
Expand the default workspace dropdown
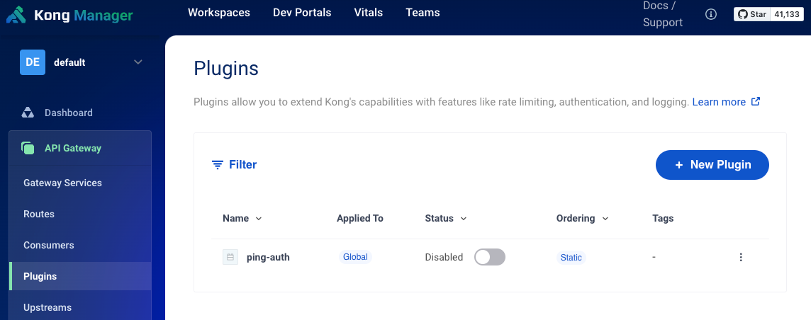(138, 62)
